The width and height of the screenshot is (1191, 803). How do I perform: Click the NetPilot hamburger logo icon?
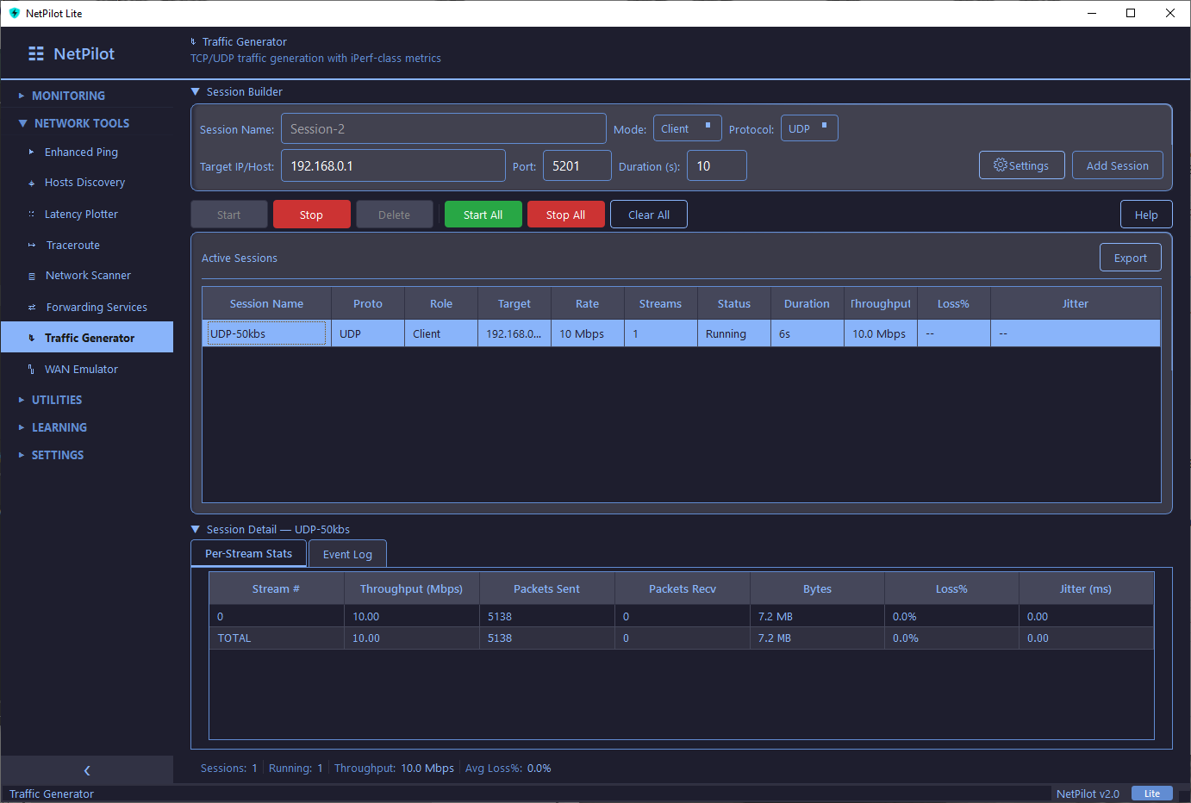(x=35, y=53)
